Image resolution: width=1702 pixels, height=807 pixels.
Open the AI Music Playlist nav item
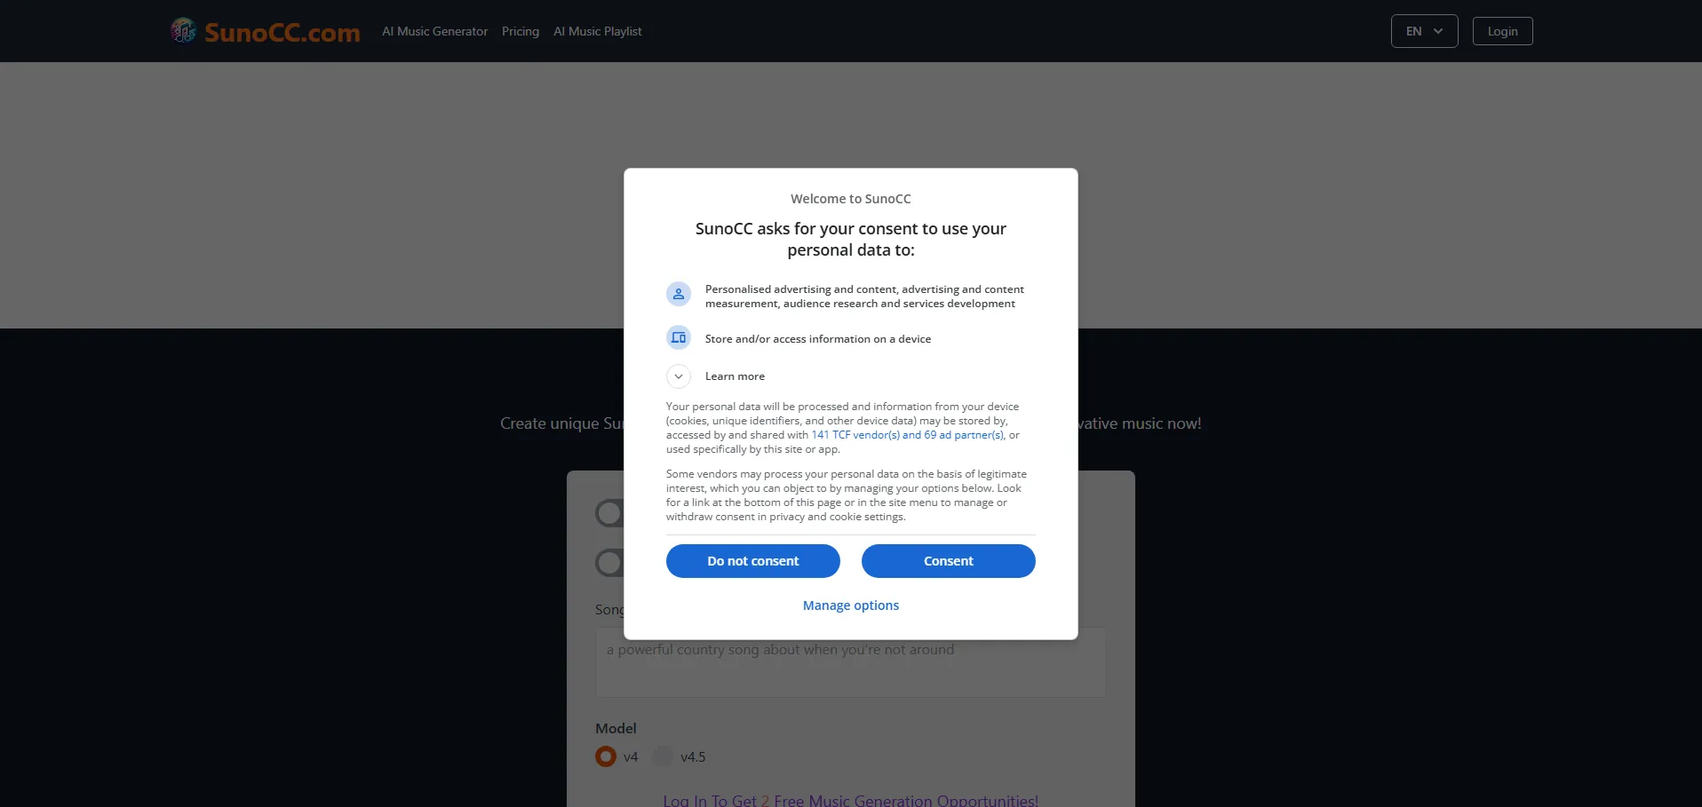(x=597, y=31)
